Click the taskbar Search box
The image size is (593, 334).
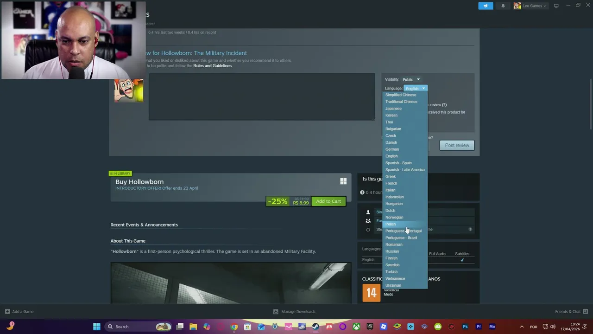point(138,327)
